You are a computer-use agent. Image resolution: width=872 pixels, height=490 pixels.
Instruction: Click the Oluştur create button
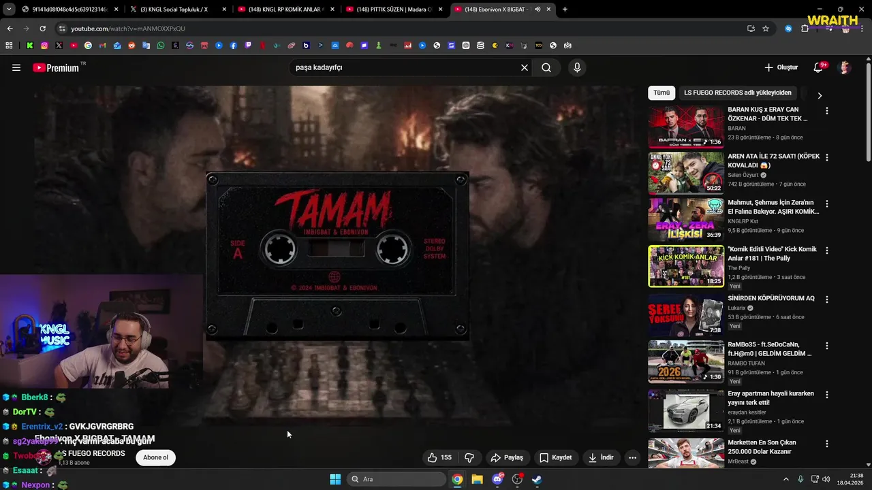(x=781, y=67)
